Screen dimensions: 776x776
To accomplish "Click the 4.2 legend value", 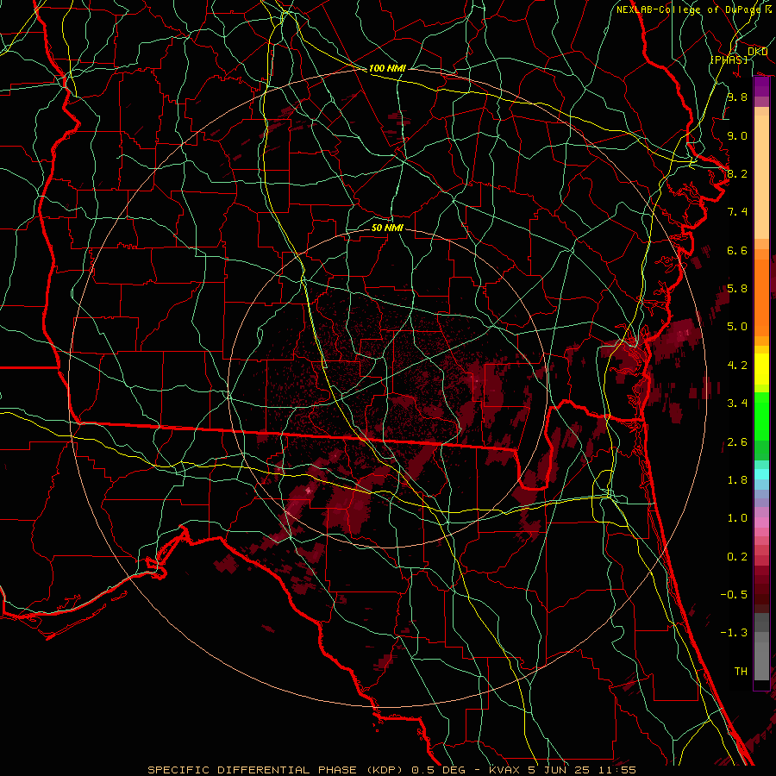I will point(737,366).
